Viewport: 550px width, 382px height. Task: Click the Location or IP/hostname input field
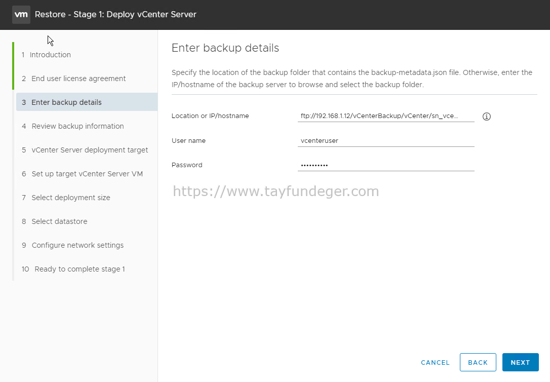(386, 116)
